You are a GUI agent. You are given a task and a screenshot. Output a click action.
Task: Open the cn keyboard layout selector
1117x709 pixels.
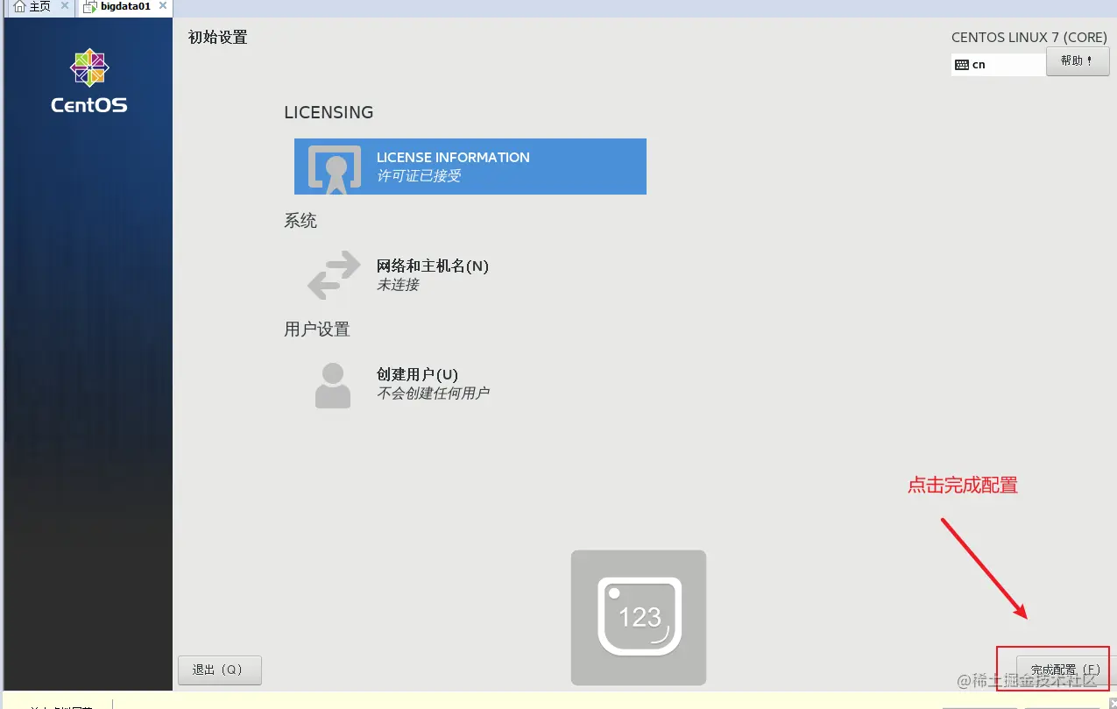coord(997,64)
